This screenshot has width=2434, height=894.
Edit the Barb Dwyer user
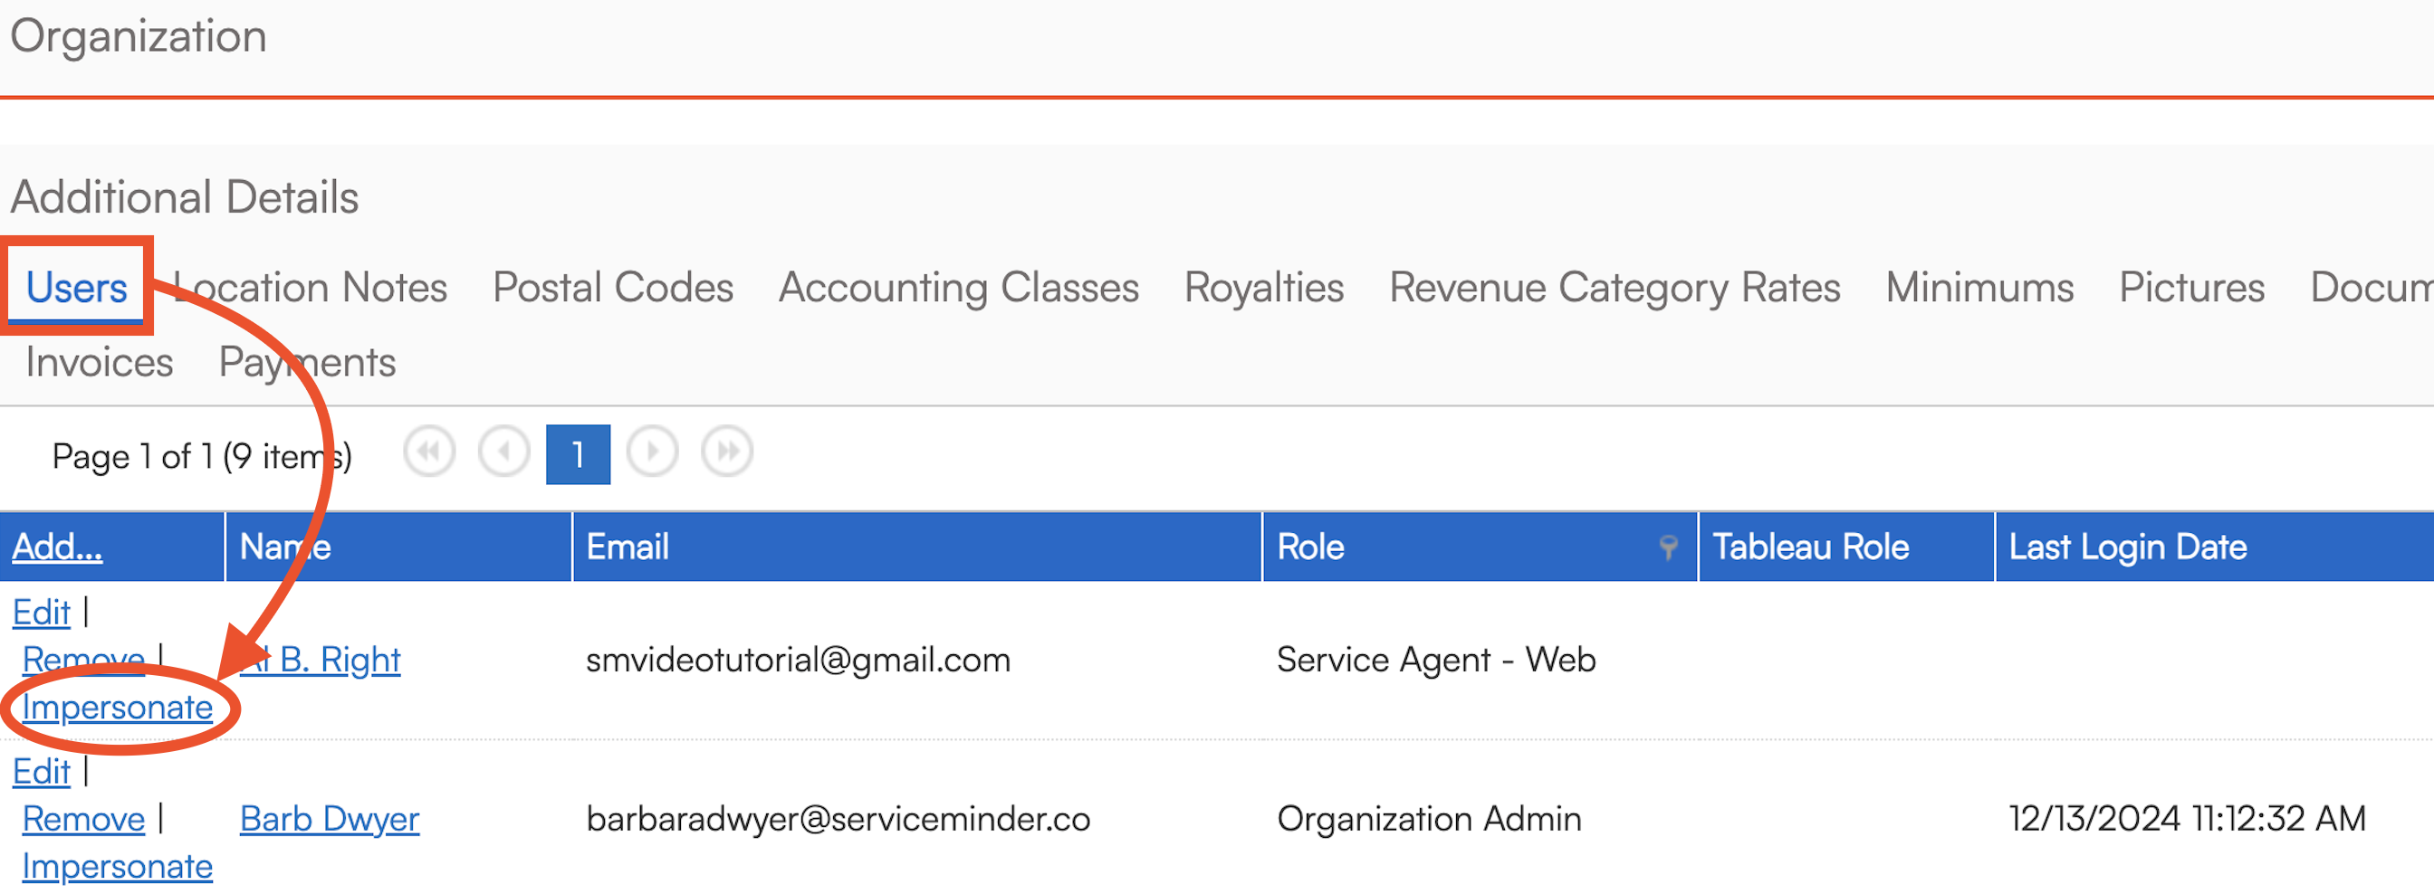(41, 772)
